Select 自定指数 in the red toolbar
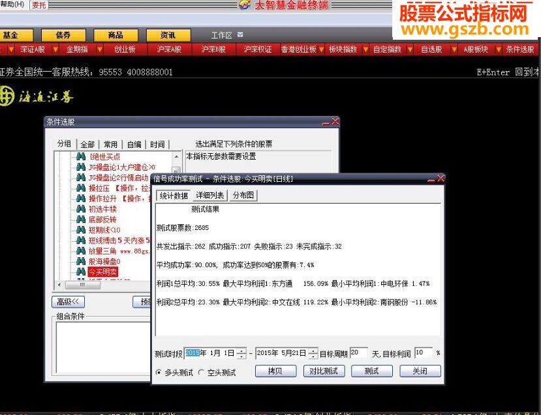541x415 pixels. click(387, 50)
